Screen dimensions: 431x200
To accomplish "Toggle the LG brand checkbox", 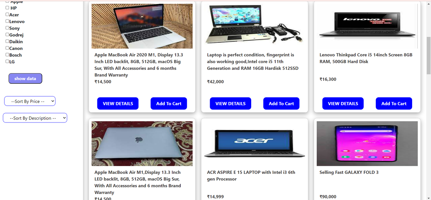I will coord(7,61).
